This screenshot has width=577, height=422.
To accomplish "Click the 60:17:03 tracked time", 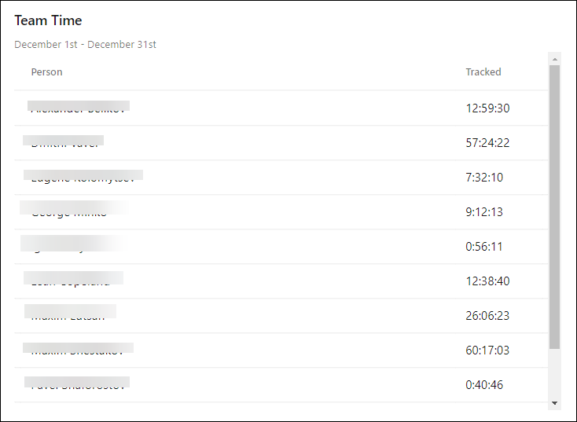I will click(x=487, y=350).
